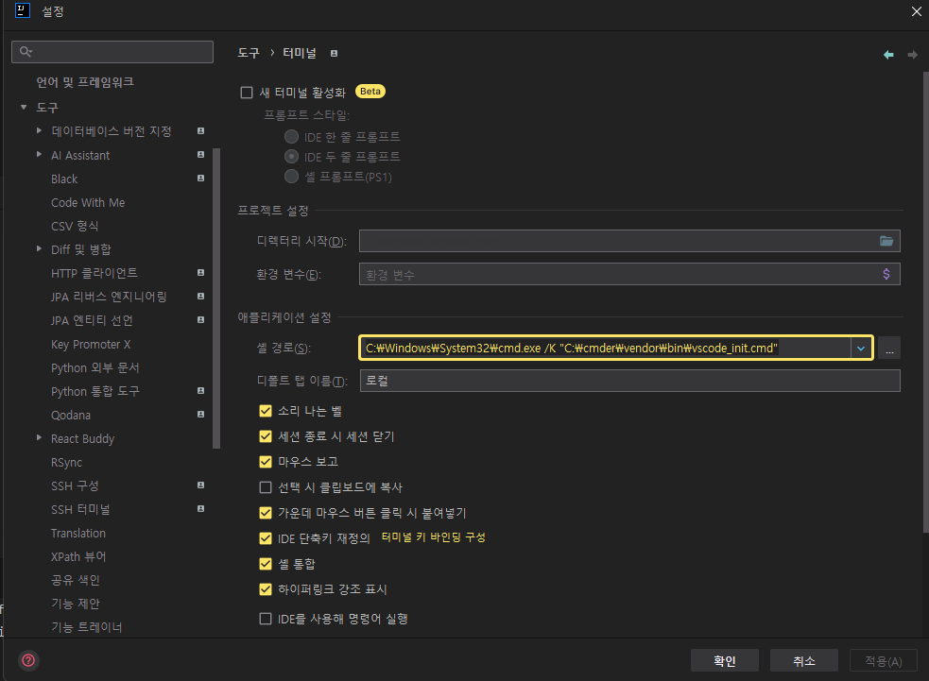Click the back navigation arrow icon
This screenshot has height=681, width=929.
click(888, 55)
